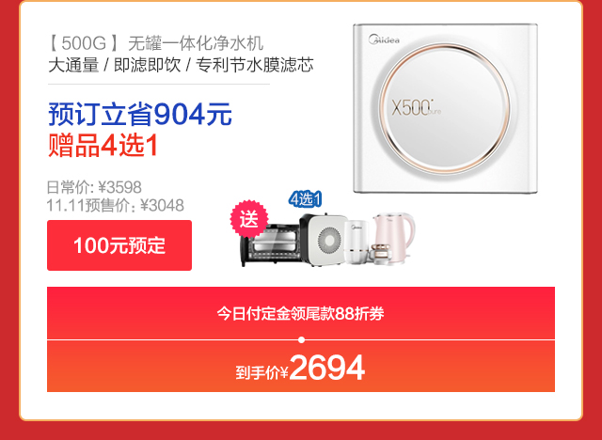Click the 大通量 / 即滤即饮 feature subtitle
Image resolution: width=602 pixels, height=440 pixels.
(x=181, y=65)
